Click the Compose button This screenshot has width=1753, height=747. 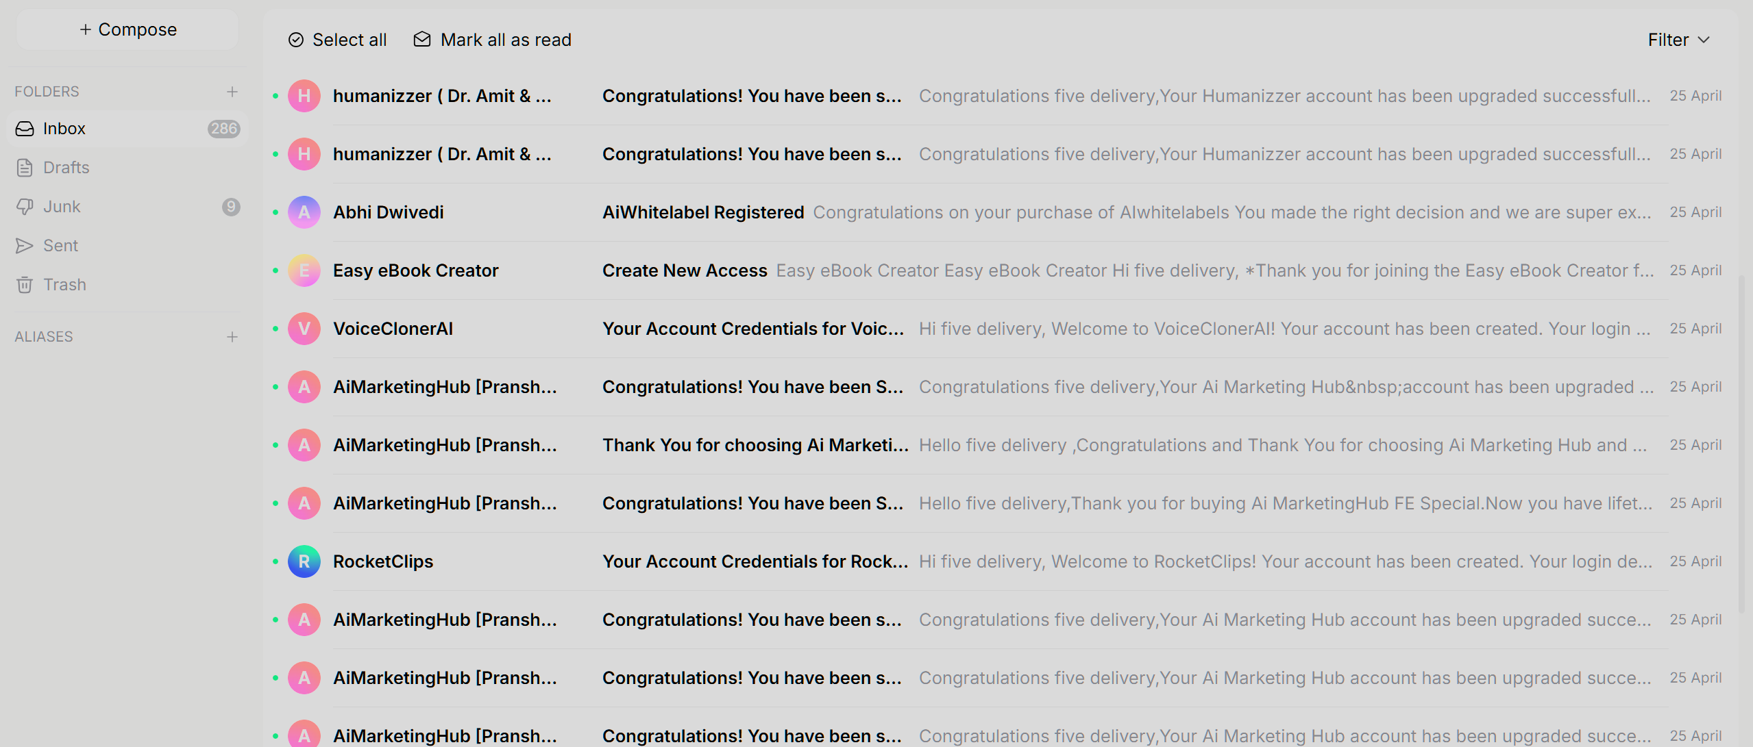click(x=127, y=29)
